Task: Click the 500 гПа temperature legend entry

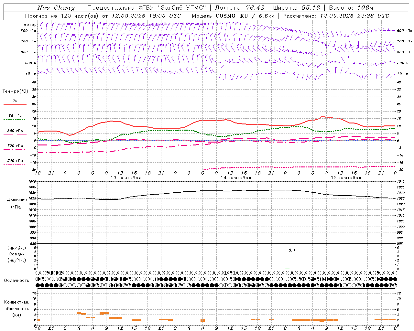Action: (15, 161)
